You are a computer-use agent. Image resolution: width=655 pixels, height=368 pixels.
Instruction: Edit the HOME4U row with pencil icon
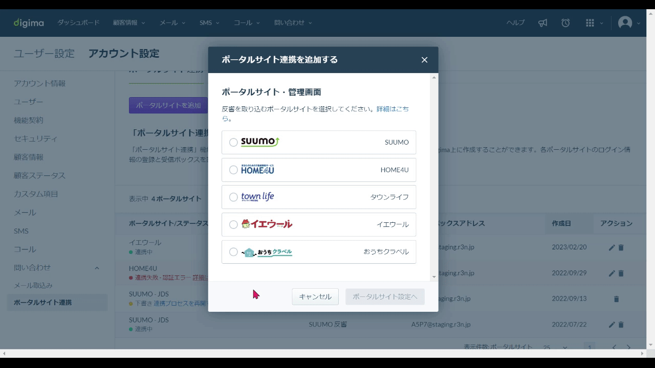tap(612, 273)
